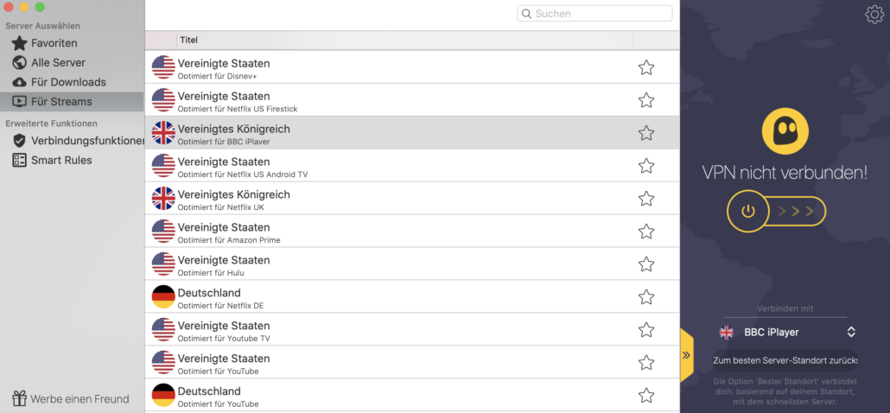
Task: Click Zum besten Server-Standort zurück button
Action: (785, 360)
